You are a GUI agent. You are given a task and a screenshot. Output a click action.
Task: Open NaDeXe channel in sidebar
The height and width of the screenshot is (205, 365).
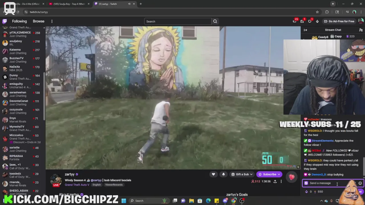[22, 68]
